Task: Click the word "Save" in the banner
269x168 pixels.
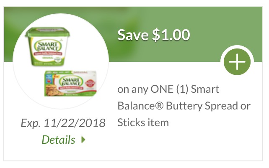Action: click(x=132, y=35)
